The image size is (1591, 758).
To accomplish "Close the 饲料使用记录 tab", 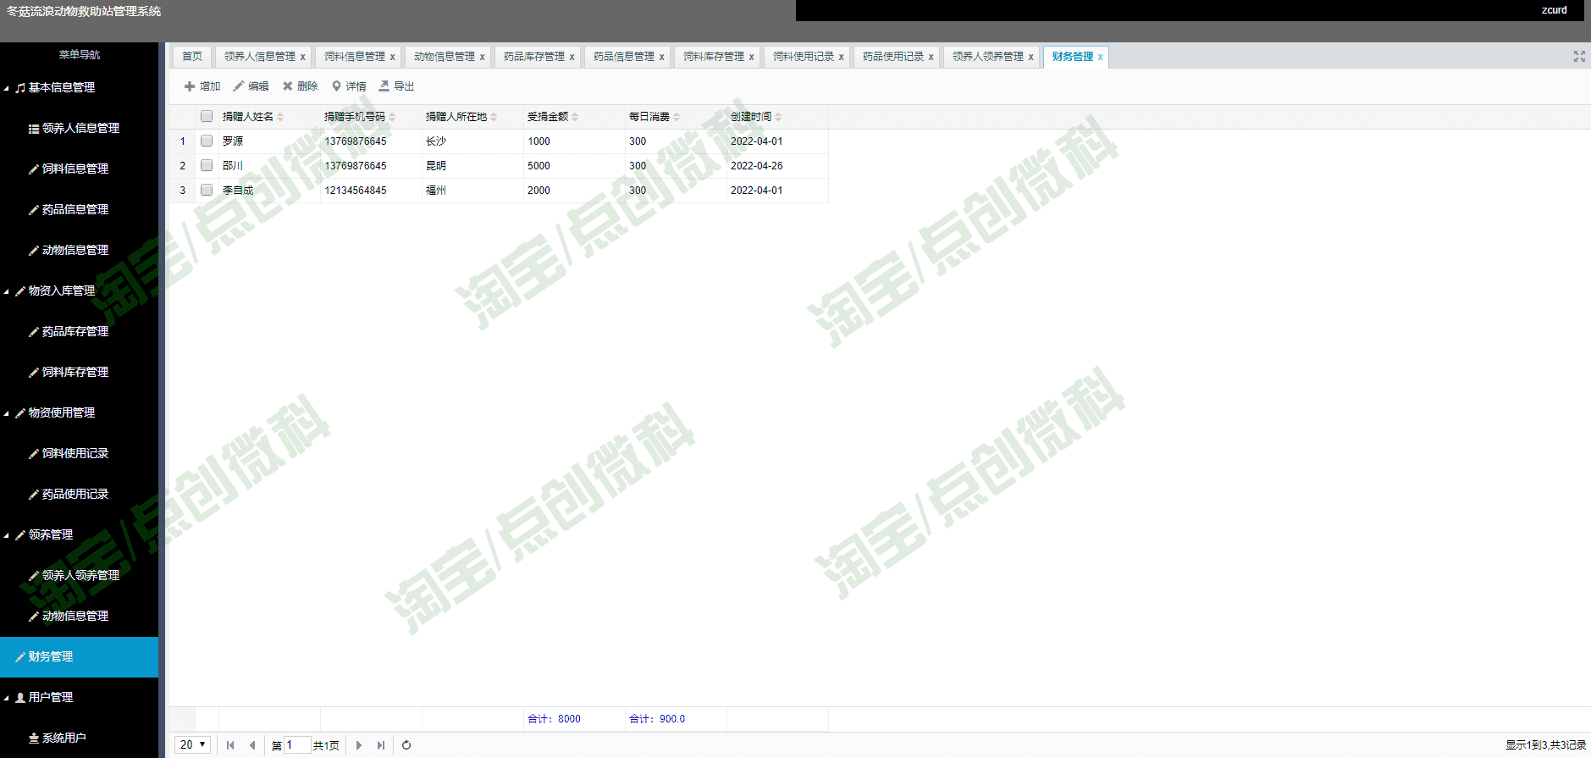I will [841, 58].
